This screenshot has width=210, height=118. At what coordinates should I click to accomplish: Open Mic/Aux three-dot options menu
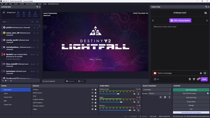point(138,110)
